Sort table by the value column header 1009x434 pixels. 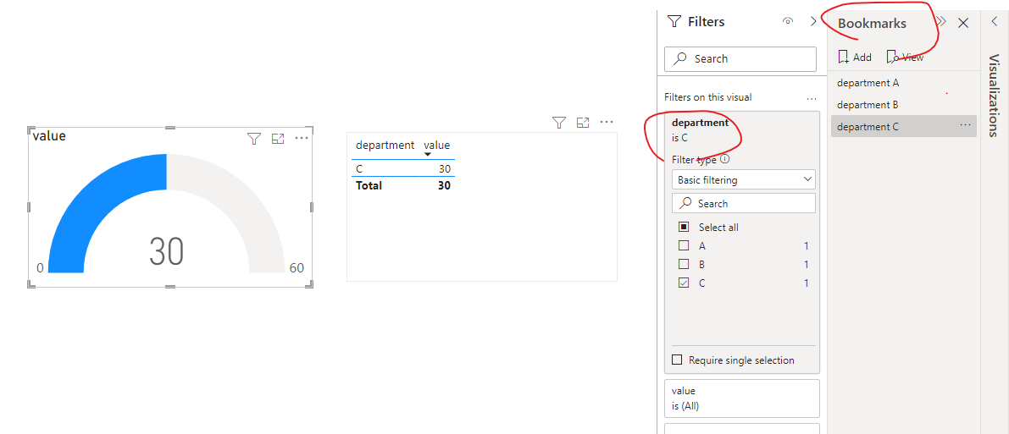pyautogui.click(x=437, y=146)
